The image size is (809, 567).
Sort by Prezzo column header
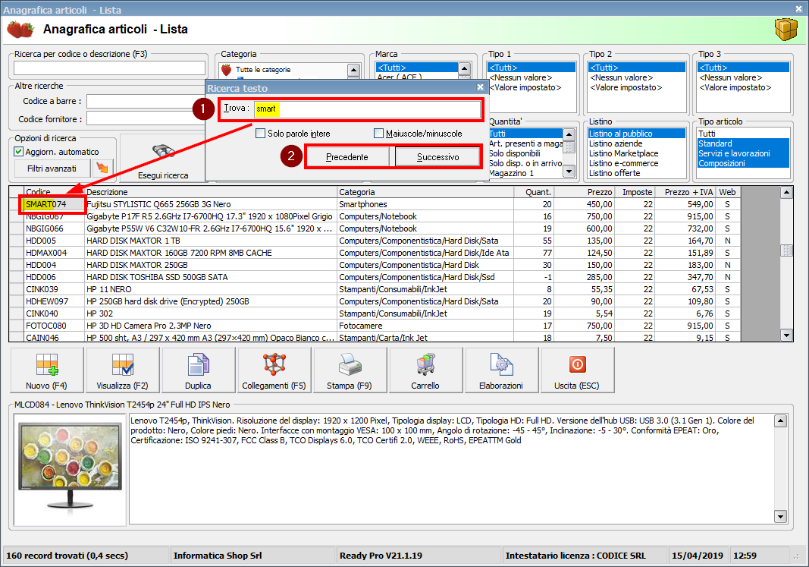[x=584, y=192]
